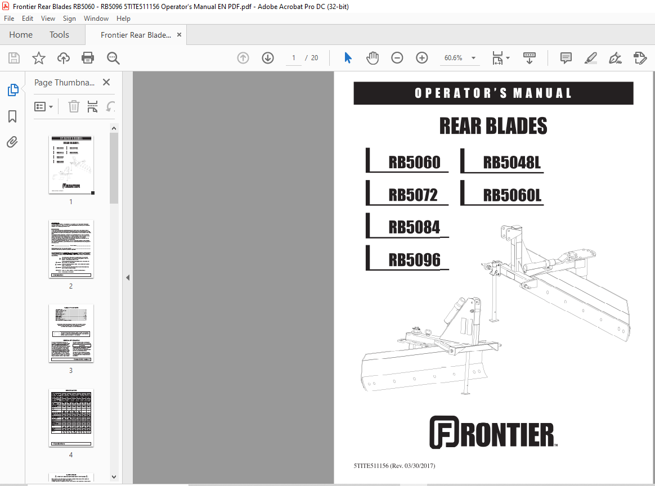Open the Find text magnifier
655x486 pixels.
tap(113, 58)
